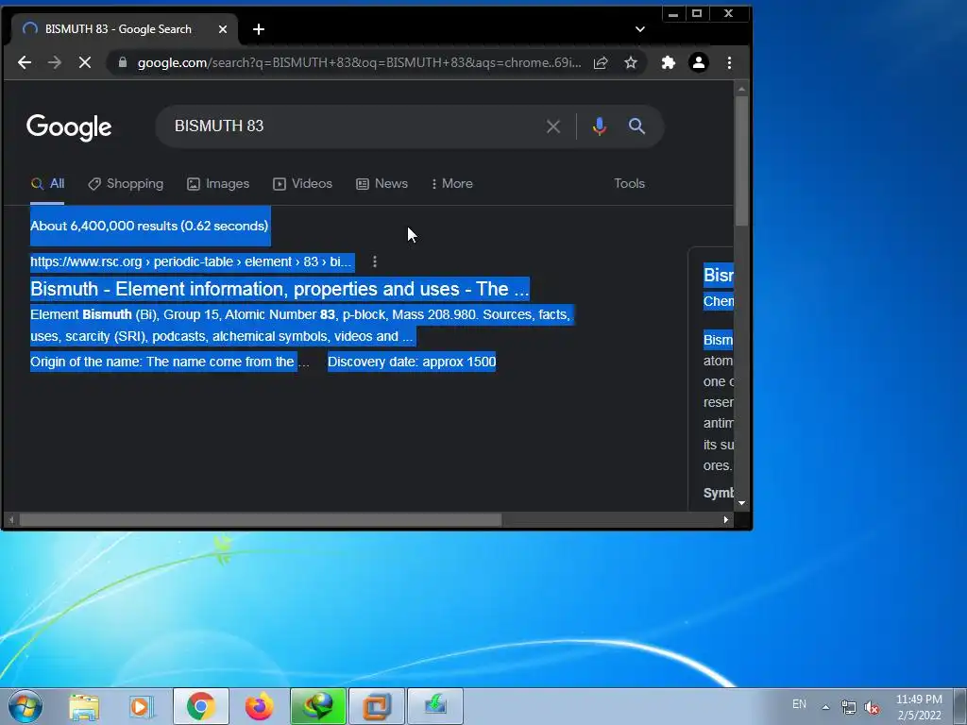Click the address bar URL
Image resolution: width=967 pixels, height=725 pixels.
[359, 62]
